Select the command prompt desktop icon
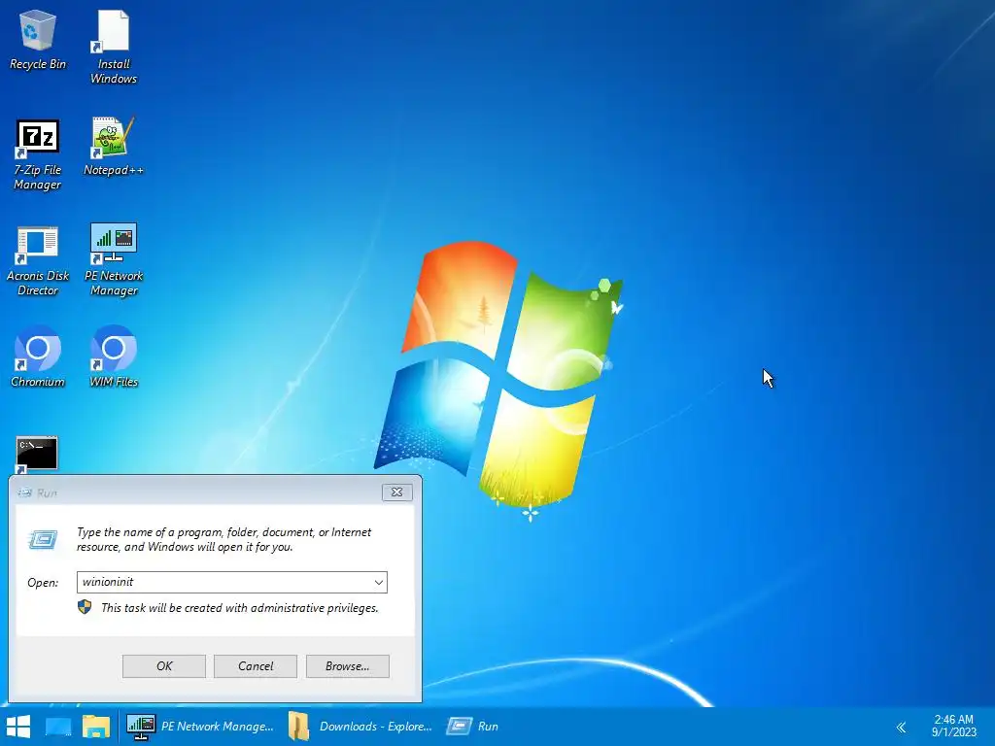Viewport: 995px width, 746px height. [x=37, y=455]
